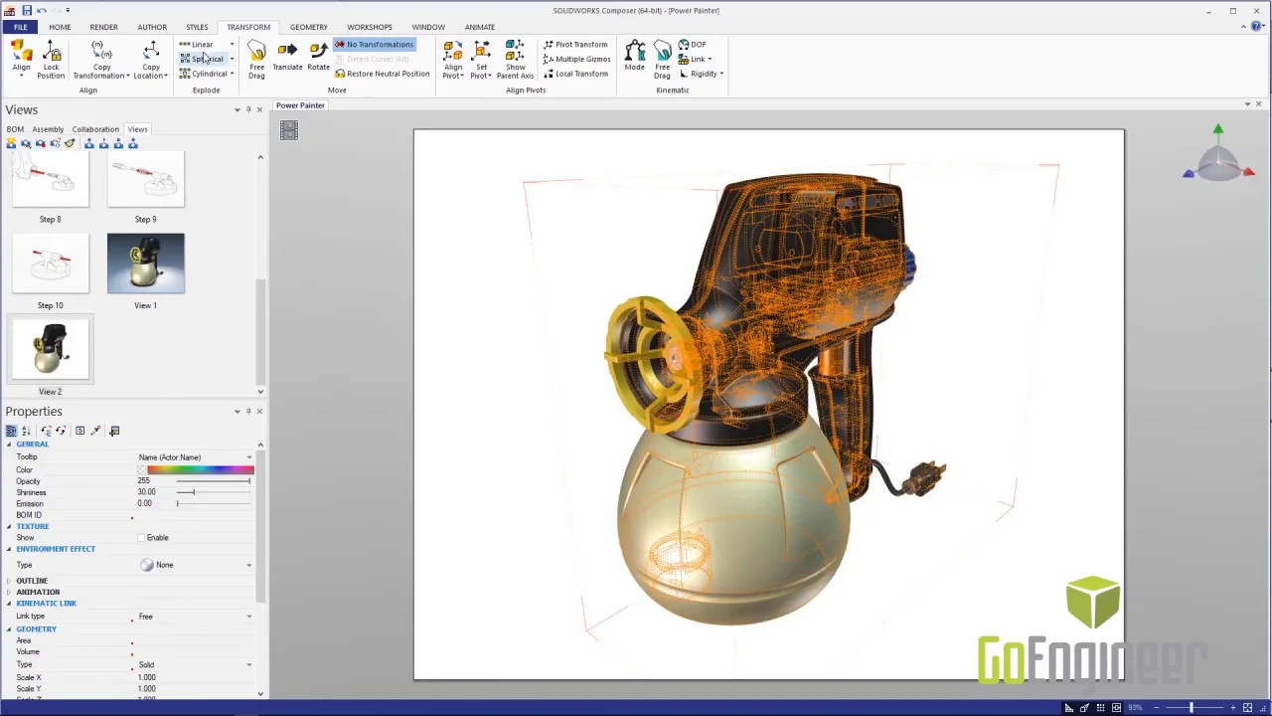Viewport: 1272px width, 716px height.
Task: Switch to the GEOMETRY ribbon tab
Action: coord(308,27)
